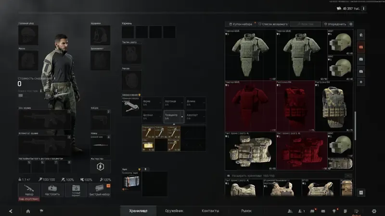Viewport: 385px width, 216px height.
Task: Click the red Снар. отсутствует warning label
Action: pos(29,199)
